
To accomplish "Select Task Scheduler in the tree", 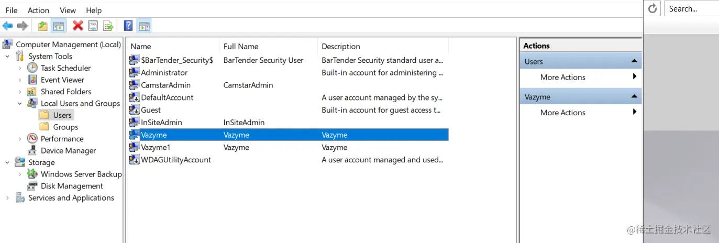I will (65, 68).
